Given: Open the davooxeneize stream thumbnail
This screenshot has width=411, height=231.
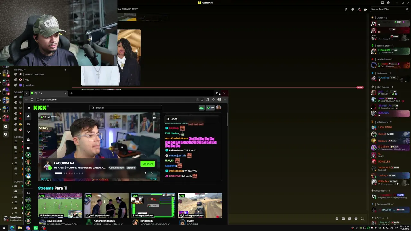Looking at the screenshot, I should point(60,205).
